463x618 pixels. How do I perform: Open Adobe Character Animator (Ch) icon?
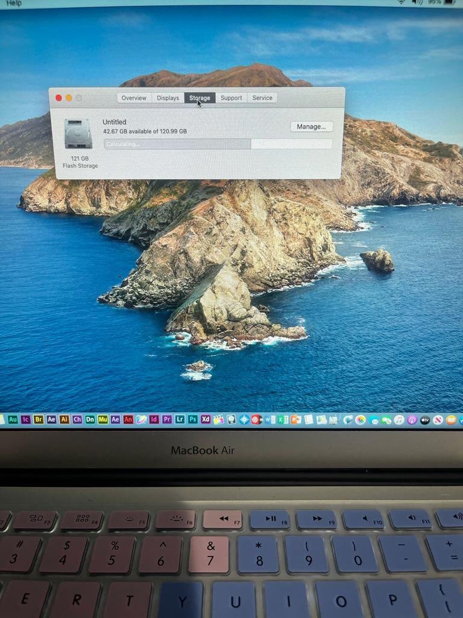[77, 419]
